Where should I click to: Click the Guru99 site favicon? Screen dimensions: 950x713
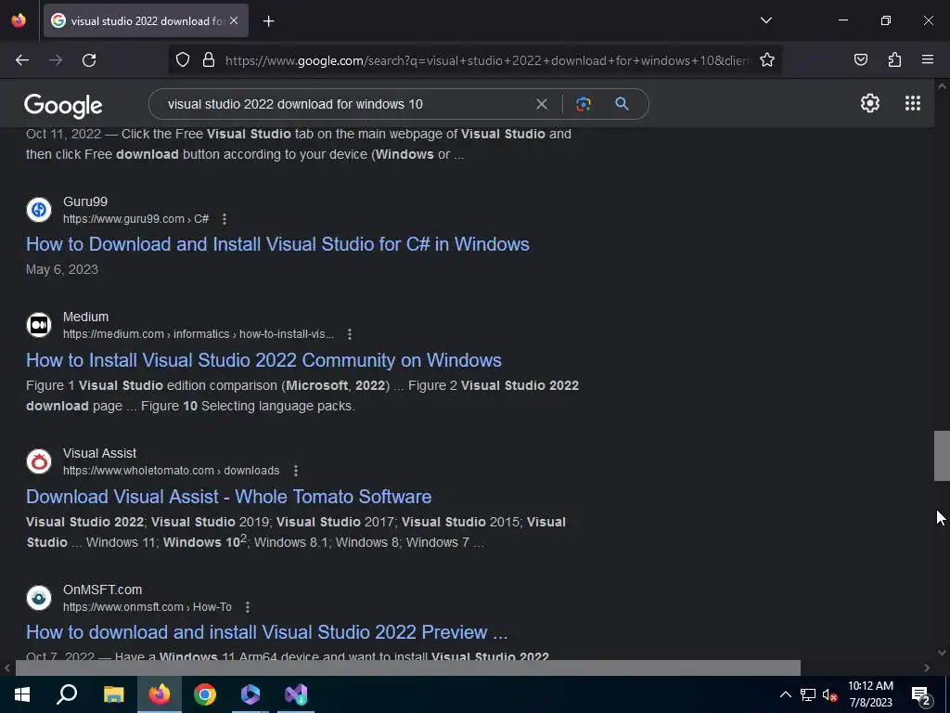(39, 210)
